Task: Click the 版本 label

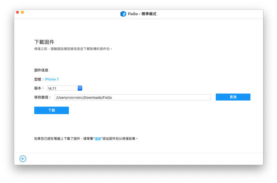Action: [39, 88]
